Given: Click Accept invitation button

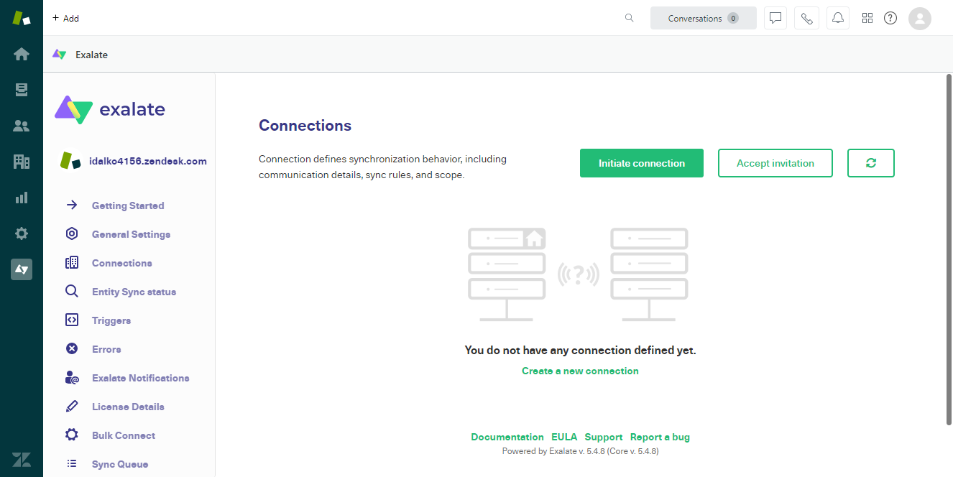Looking at the screenshot, I should click(x=775, y=163).
